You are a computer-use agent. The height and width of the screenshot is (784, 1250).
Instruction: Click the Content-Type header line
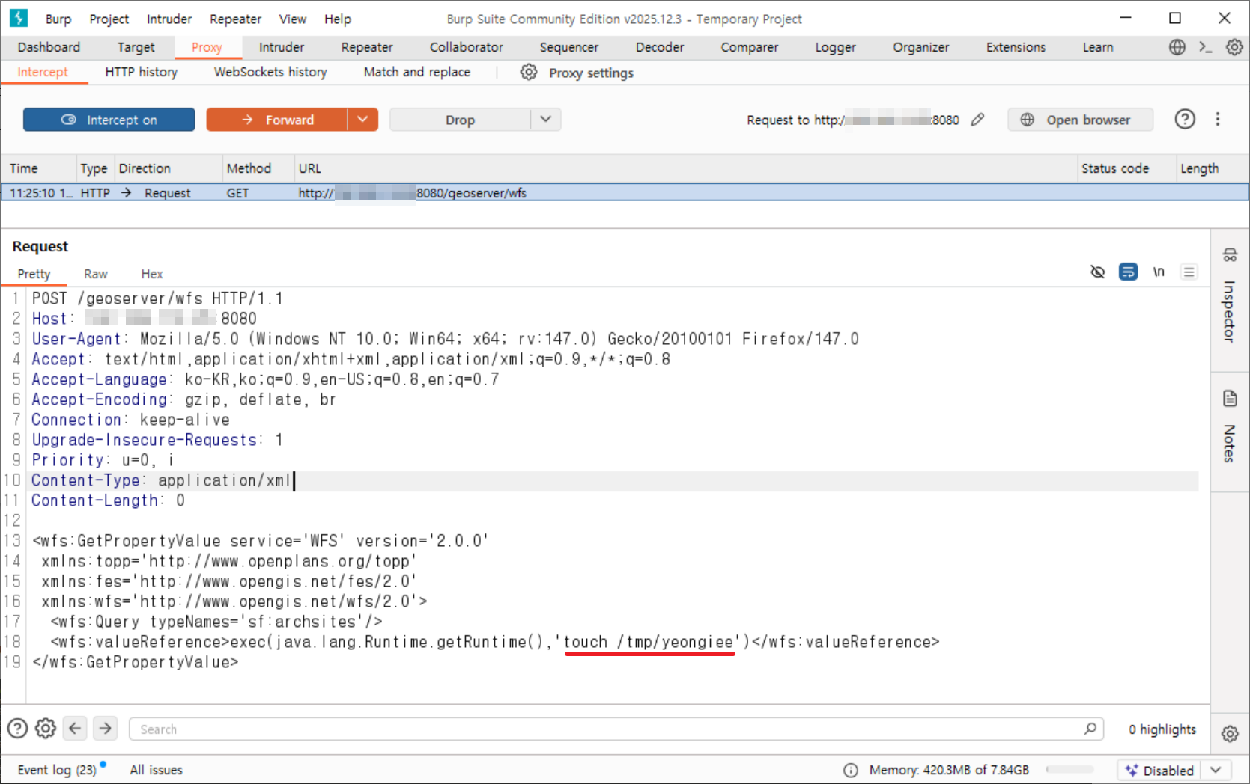613,480
